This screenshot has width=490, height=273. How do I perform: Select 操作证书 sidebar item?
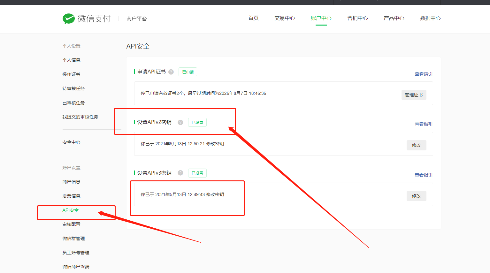71,74
